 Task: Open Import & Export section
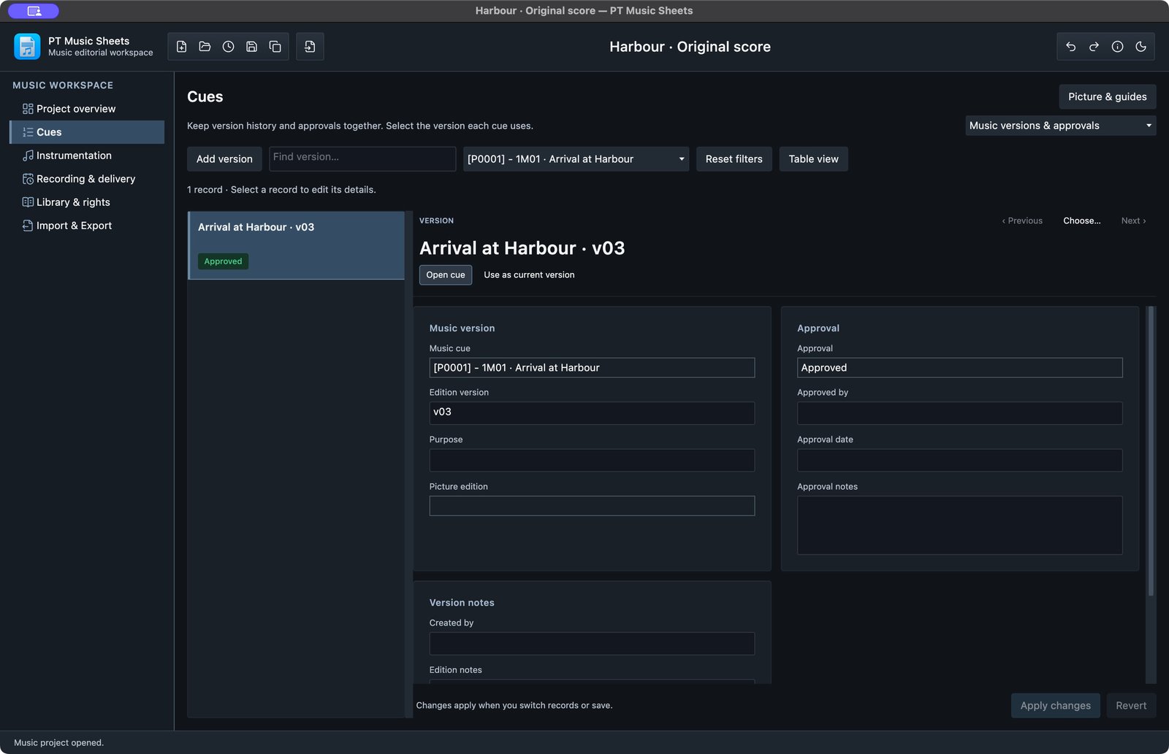[87, 226]
